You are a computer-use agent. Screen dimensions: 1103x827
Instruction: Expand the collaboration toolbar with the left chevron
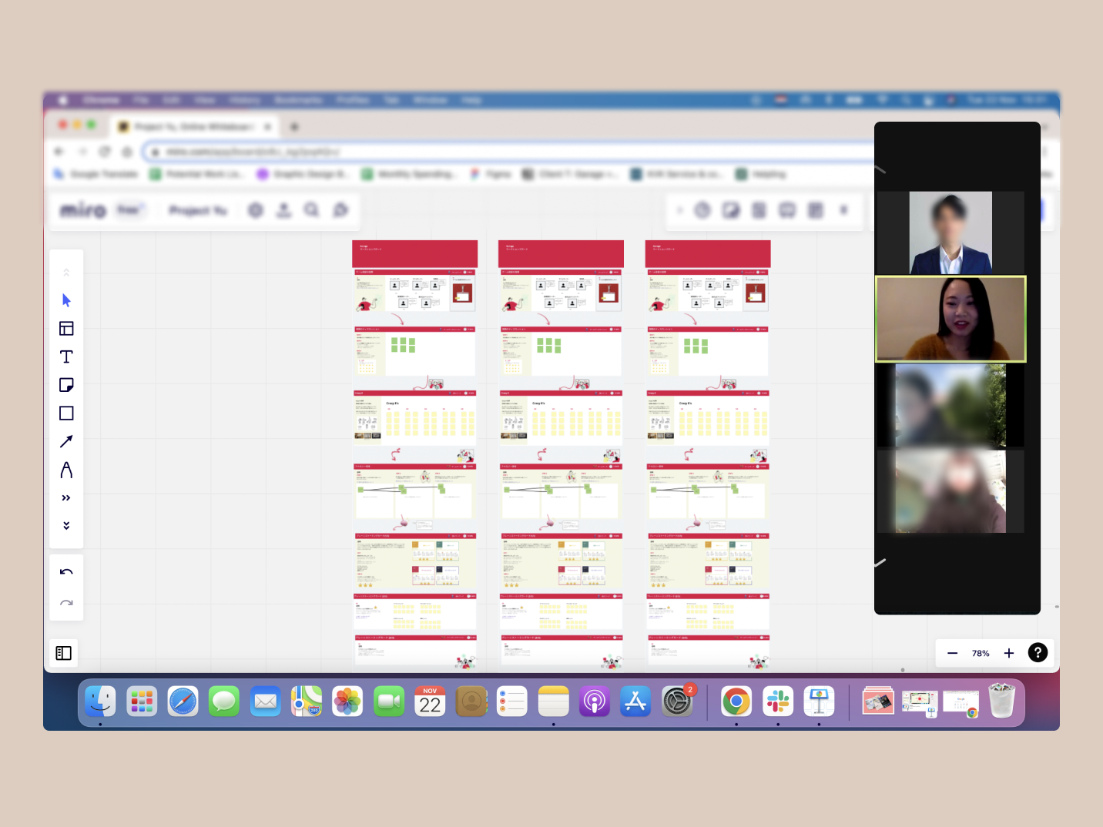click(x=679, y=210)
